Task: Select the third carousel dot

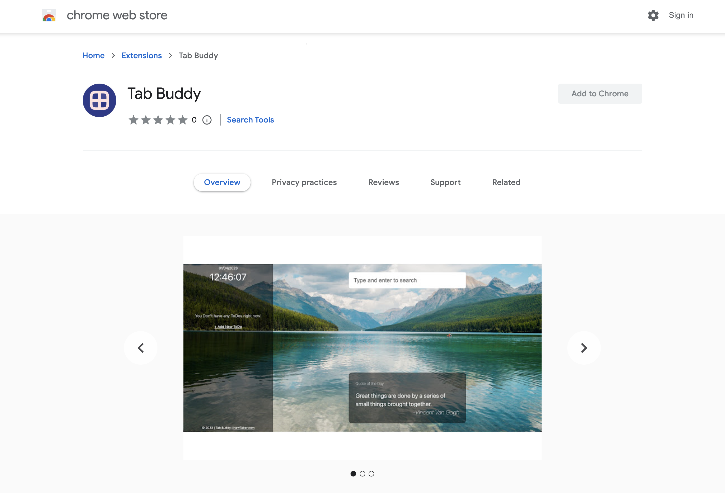Action: (x=371, y=474)
